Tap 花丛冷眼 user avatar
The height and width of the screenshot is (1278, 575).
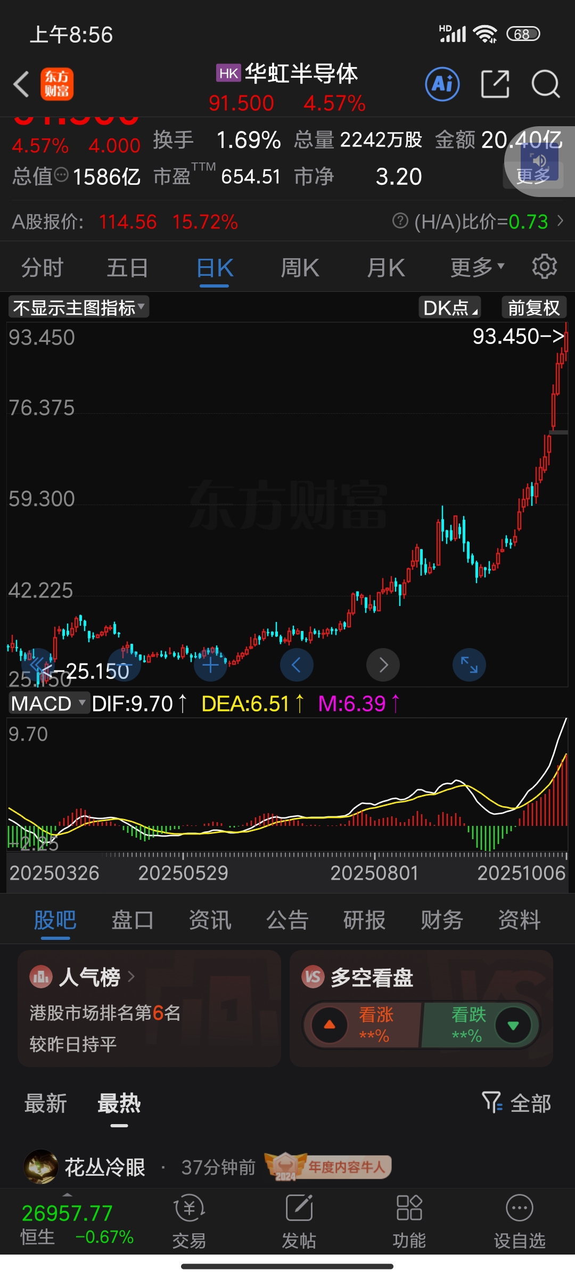[x=41, y=1167]
